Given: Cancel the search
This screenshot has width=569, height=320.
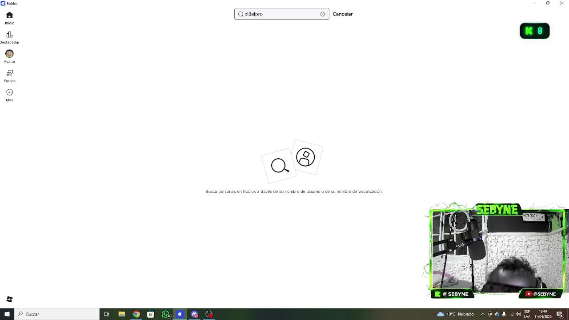Looking at the screenshot, I should 343,14.
